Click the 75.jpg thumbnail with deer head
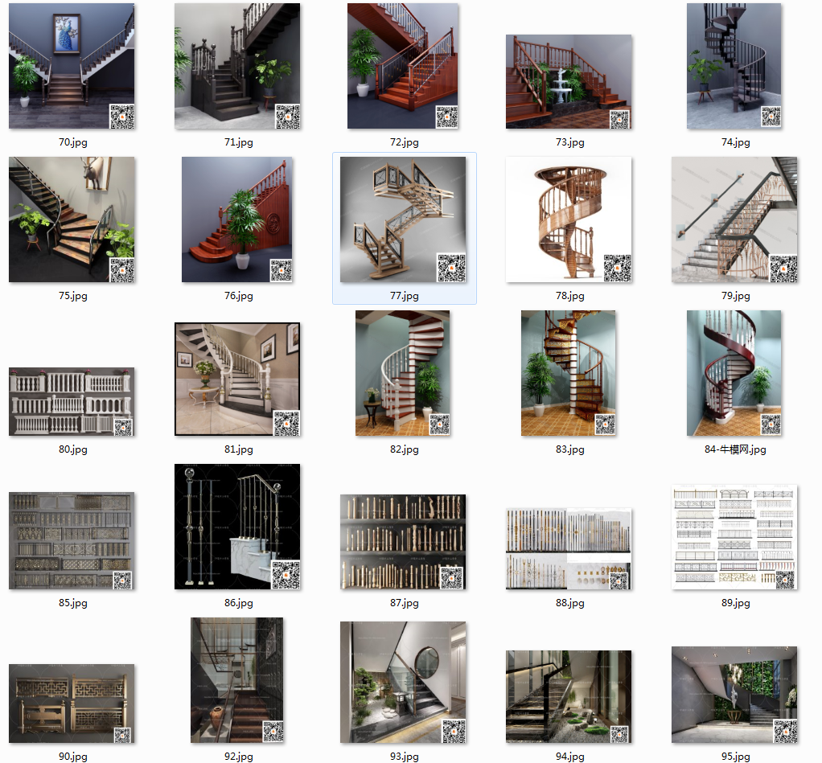 [72, 219]
